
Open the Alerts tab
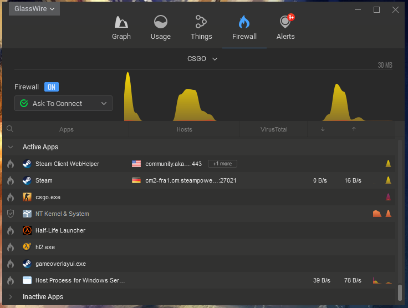pyautogui.click(x=285, y=28)
